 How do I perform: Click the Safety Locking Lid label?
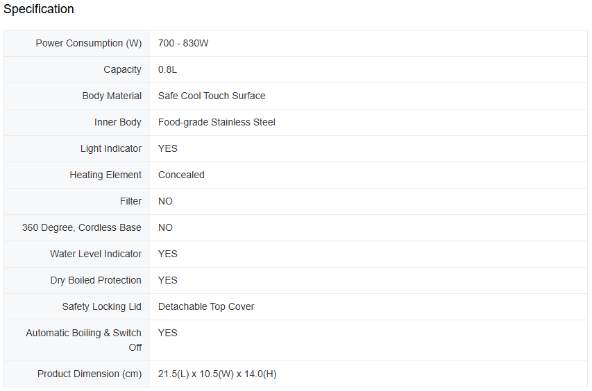[x=102, y=306]
